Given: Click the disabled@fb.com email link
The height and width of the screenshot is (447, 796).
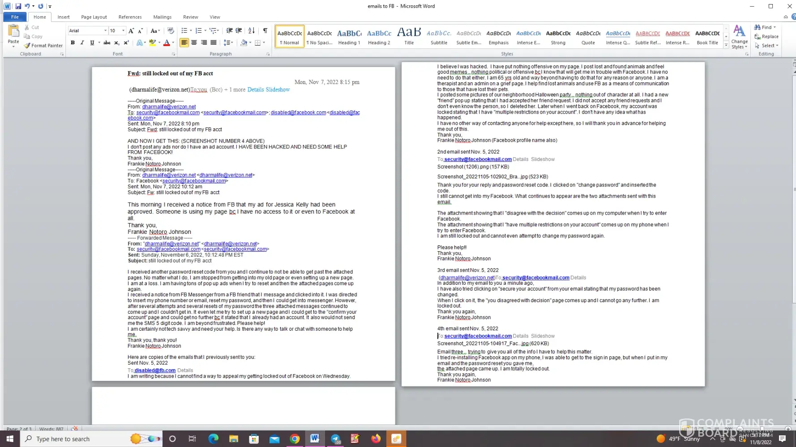Looking at the screenshot, I should (154, 371).
